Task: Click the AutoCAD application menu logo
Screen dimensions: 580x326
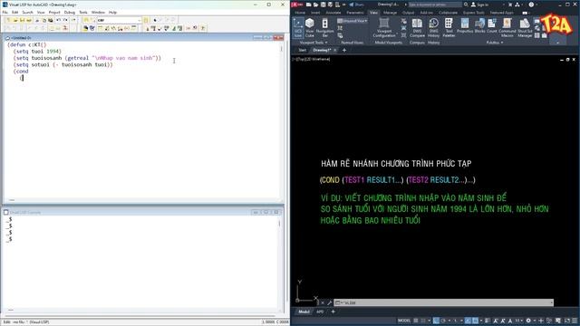Action: click(x=297, y=5)
